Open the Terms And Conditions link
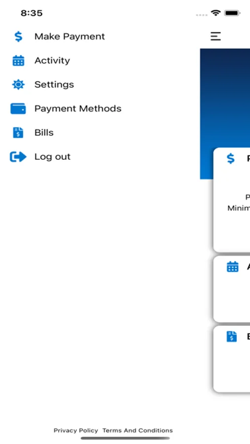Viewport: 250px width, 444px height. pyautogui.click(x=138, y=430)
